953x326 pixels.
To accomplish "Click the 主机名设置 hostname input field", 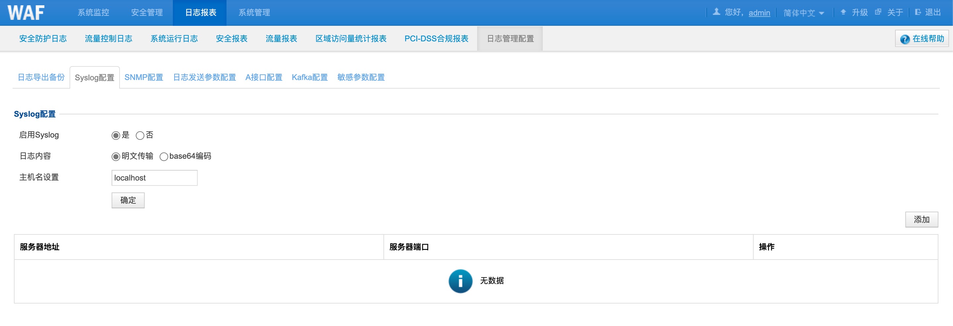I will click(154, 178).
